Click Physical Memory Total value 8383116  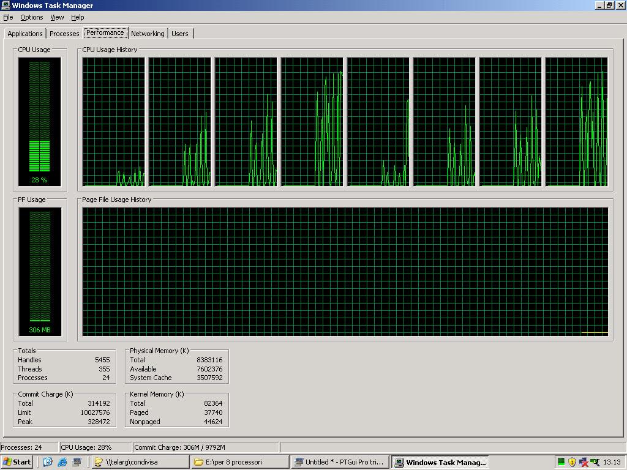pos(209,360)
